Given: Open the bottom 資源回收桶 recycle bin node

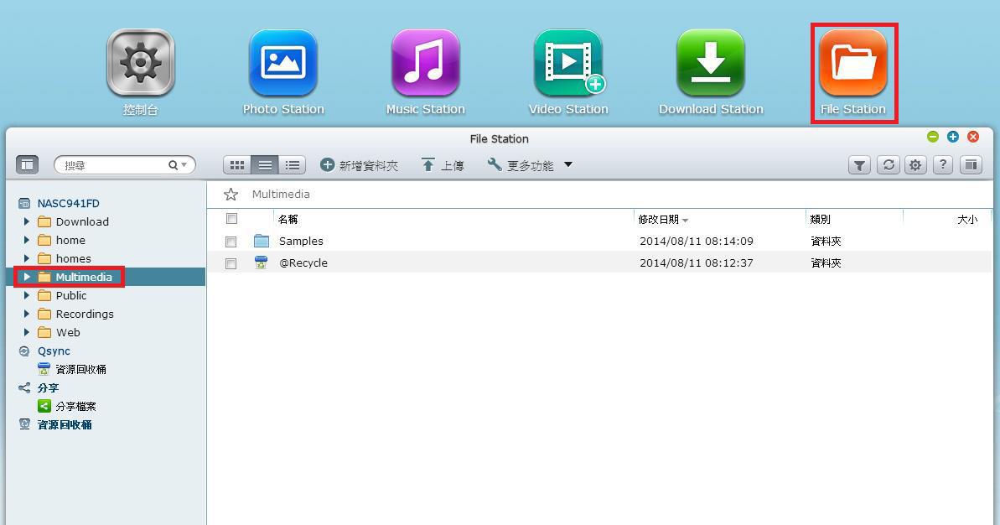Looking at the screenshot, I should point(65,425).
